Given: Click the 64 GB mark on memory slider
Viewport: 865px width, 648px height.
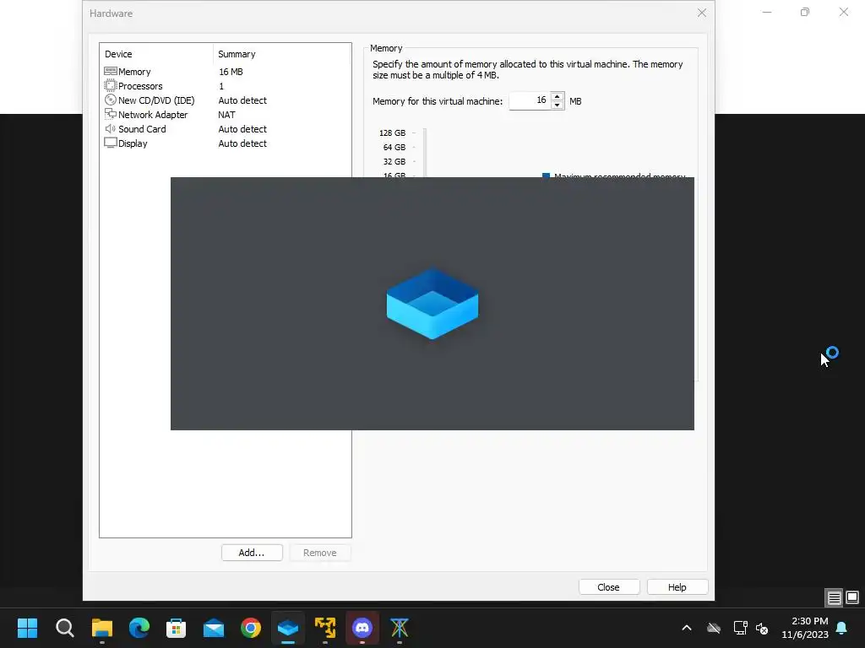Looking at the screenshot, I should point(394,147).
